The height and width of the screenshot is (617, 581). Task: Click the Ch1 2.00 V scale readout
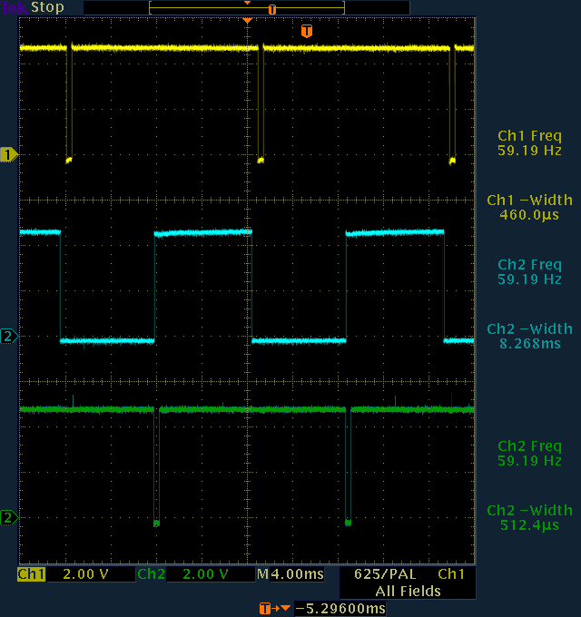(85, 574)
